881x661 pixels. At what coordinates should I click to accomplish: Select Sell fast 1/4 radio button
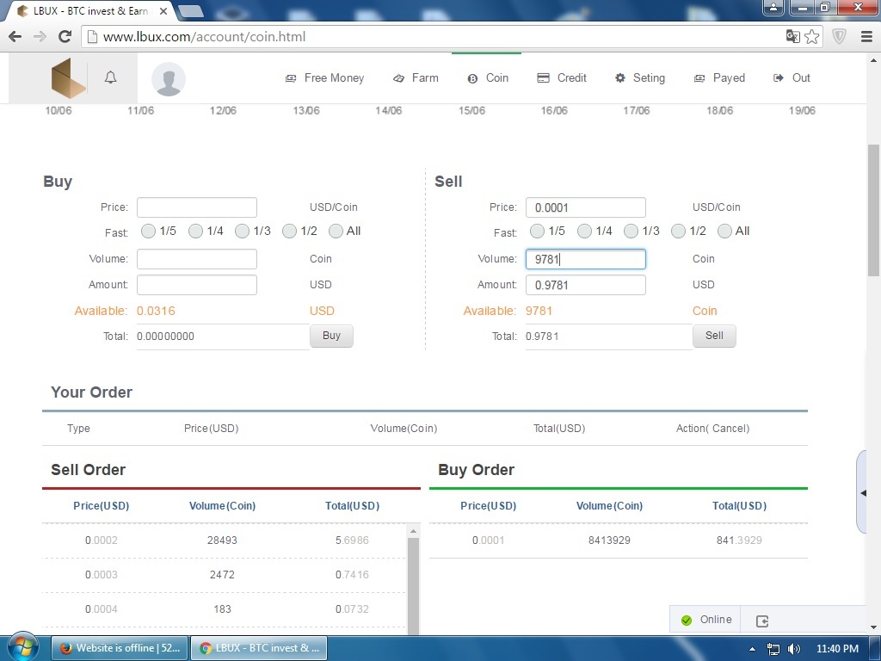pos(584,231)
